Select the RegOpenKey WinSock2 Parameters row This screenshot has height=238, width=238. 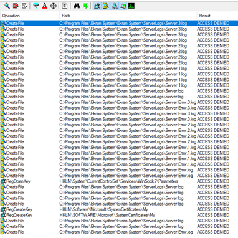119,181
